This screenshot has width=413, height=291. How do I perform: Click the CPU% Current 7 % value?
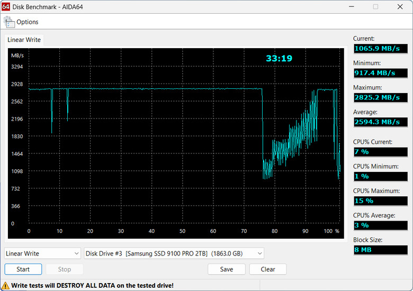point(381,152)
